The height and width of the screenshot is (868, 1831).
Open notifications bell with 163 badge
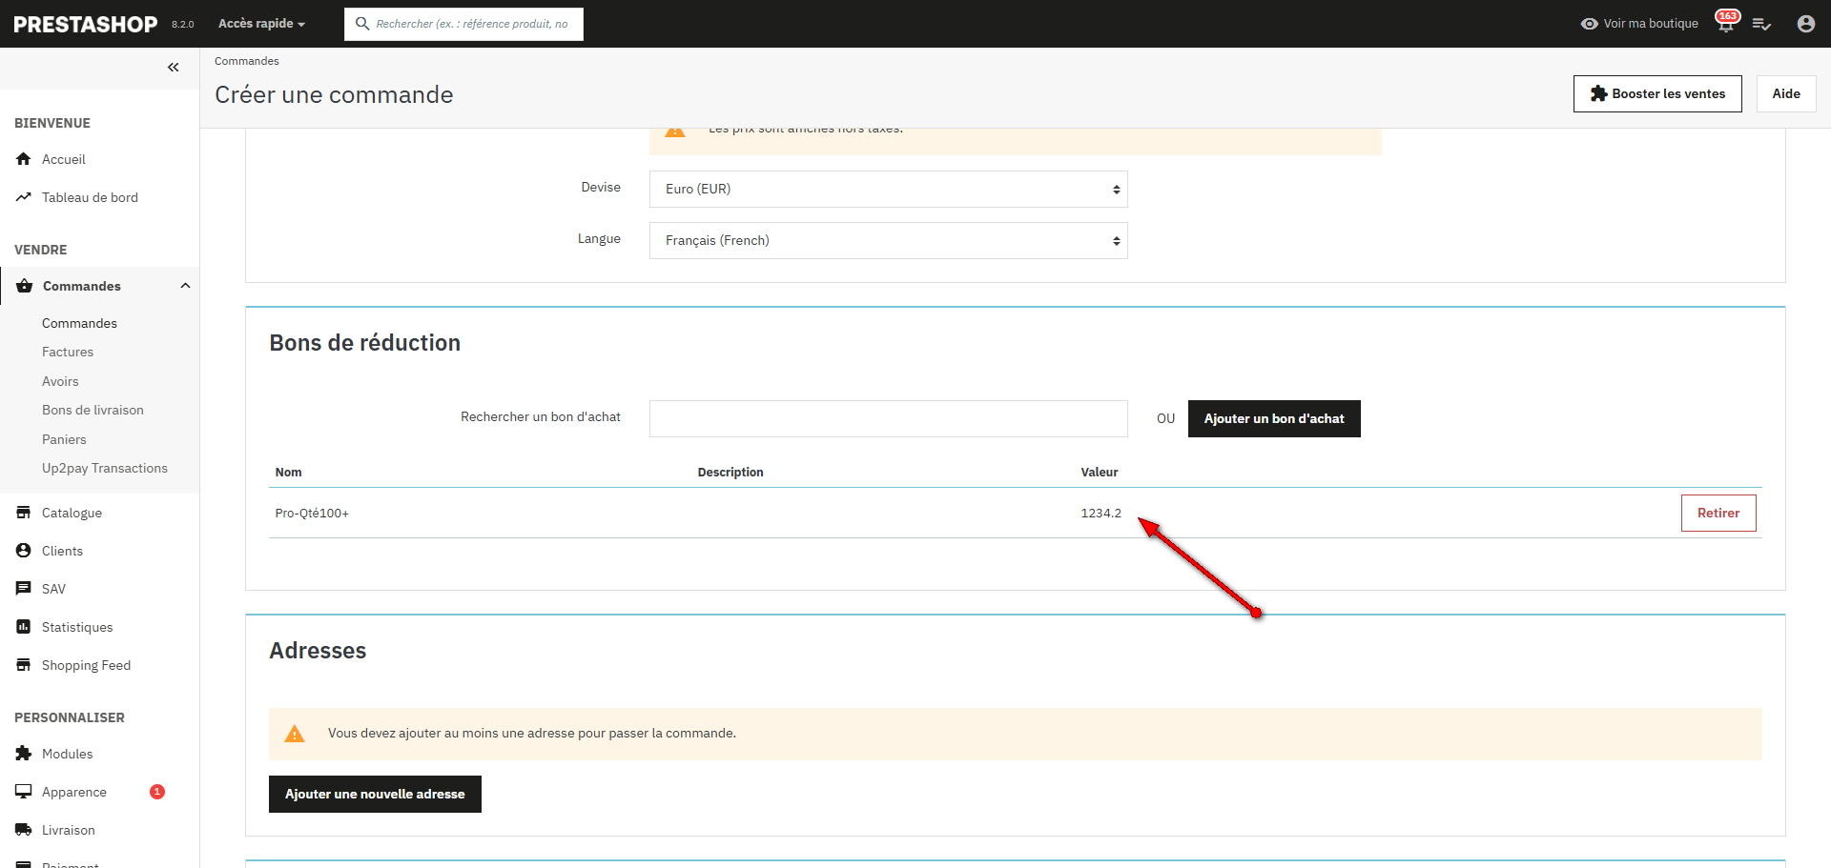coord(1726,22)
